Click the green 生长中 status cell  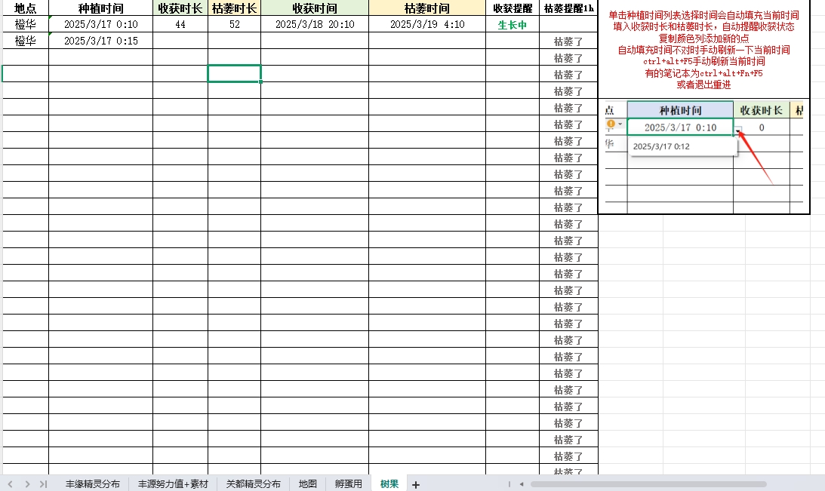tap(512, 25)
